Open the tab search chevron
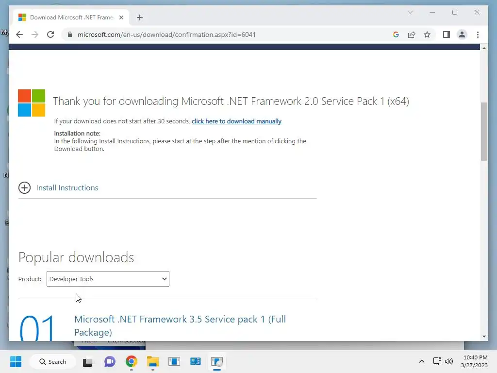This screenshot has width=497, height=373. coord(410,12)
